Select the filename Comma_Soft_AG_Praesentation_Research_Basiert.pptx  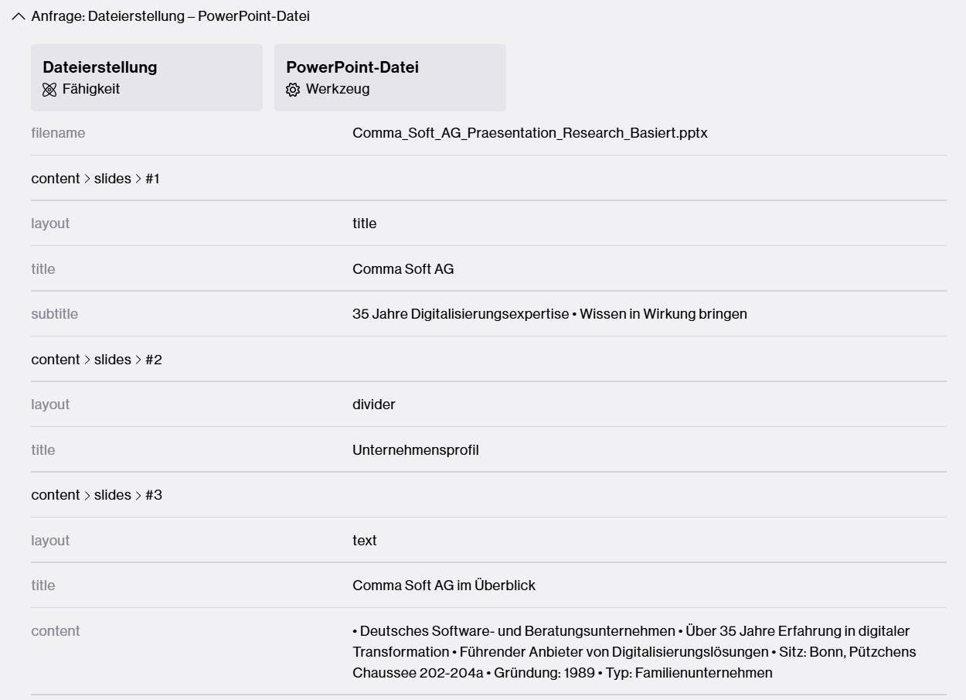(530, 133)
